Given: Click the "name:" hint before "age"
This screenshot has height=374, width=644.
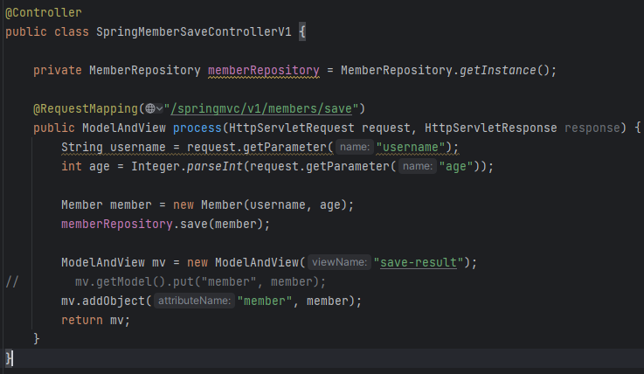Looking at the screenshot, I should coord(418,166).
